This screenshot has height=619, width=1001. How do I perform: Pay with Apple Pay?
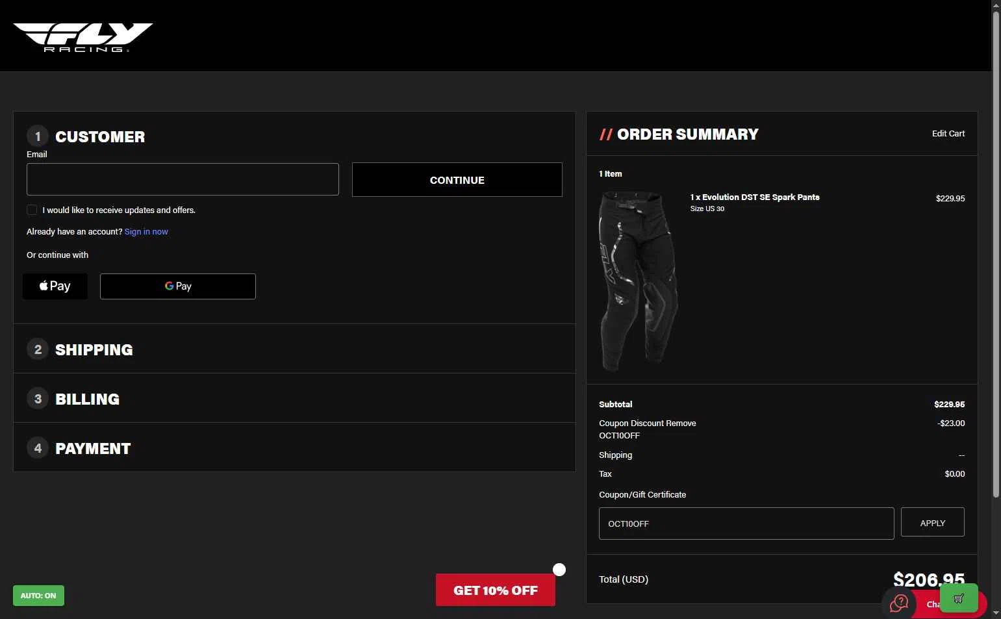pos(55,286)
